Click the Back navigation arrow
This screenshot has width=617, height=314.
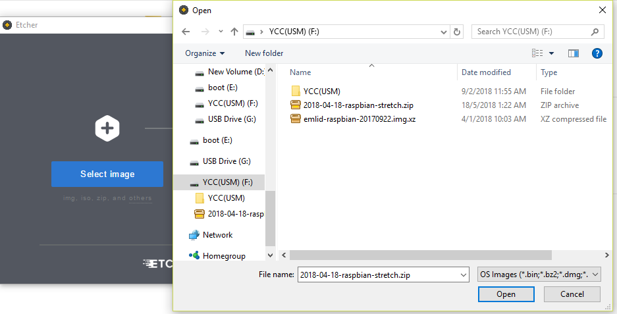186,32
